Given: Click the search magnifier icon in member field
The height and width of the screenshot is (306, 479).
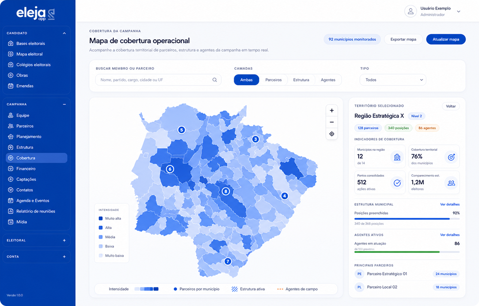Looking at the screenshot, I should click(215, 80).
